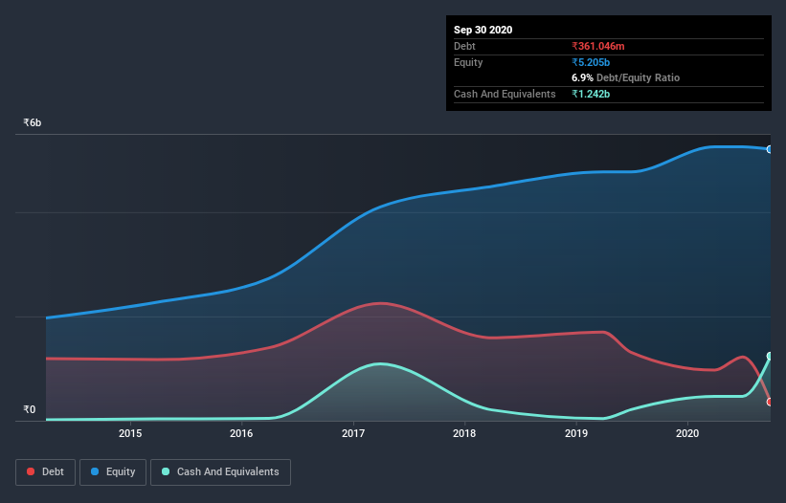Toggle the Debt series legend button
786x503 pixels.
point(46,472)
